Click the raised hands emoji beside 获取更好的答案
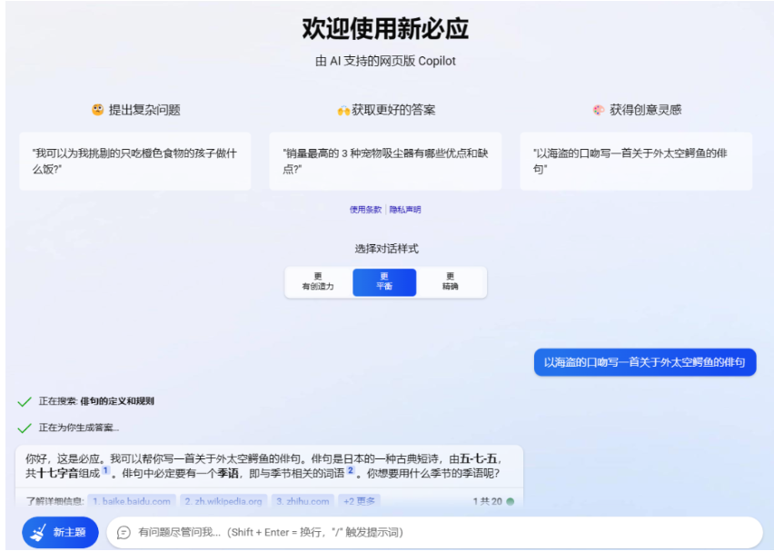Viewport: 774px width, 551px height. click(x=343, y=110)
